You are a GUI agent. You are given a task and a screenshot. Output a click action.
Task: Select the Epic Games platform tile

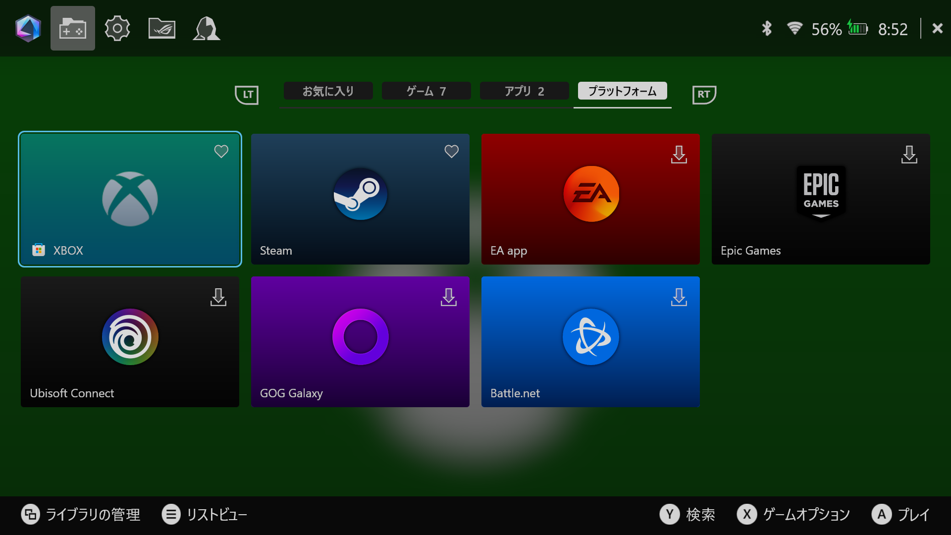821,199
